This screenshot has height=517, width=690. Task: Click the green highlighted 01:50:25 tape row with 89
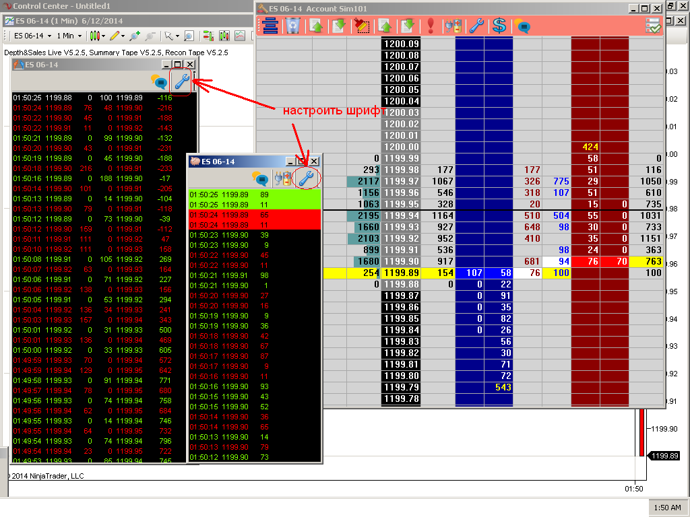(x=254, y=195)
